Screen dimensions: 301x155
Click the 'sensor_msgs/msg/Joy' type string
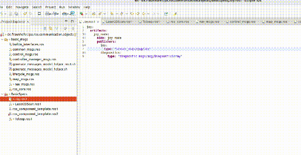132,49
